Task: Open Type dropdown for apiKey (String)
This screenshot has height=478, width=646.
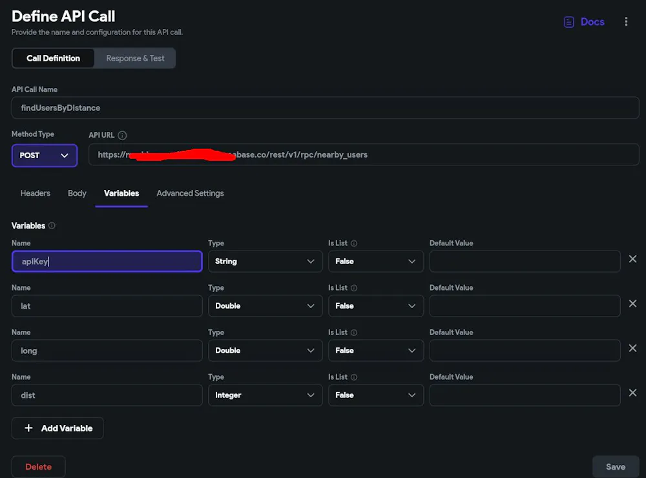Action: point(266,261)
